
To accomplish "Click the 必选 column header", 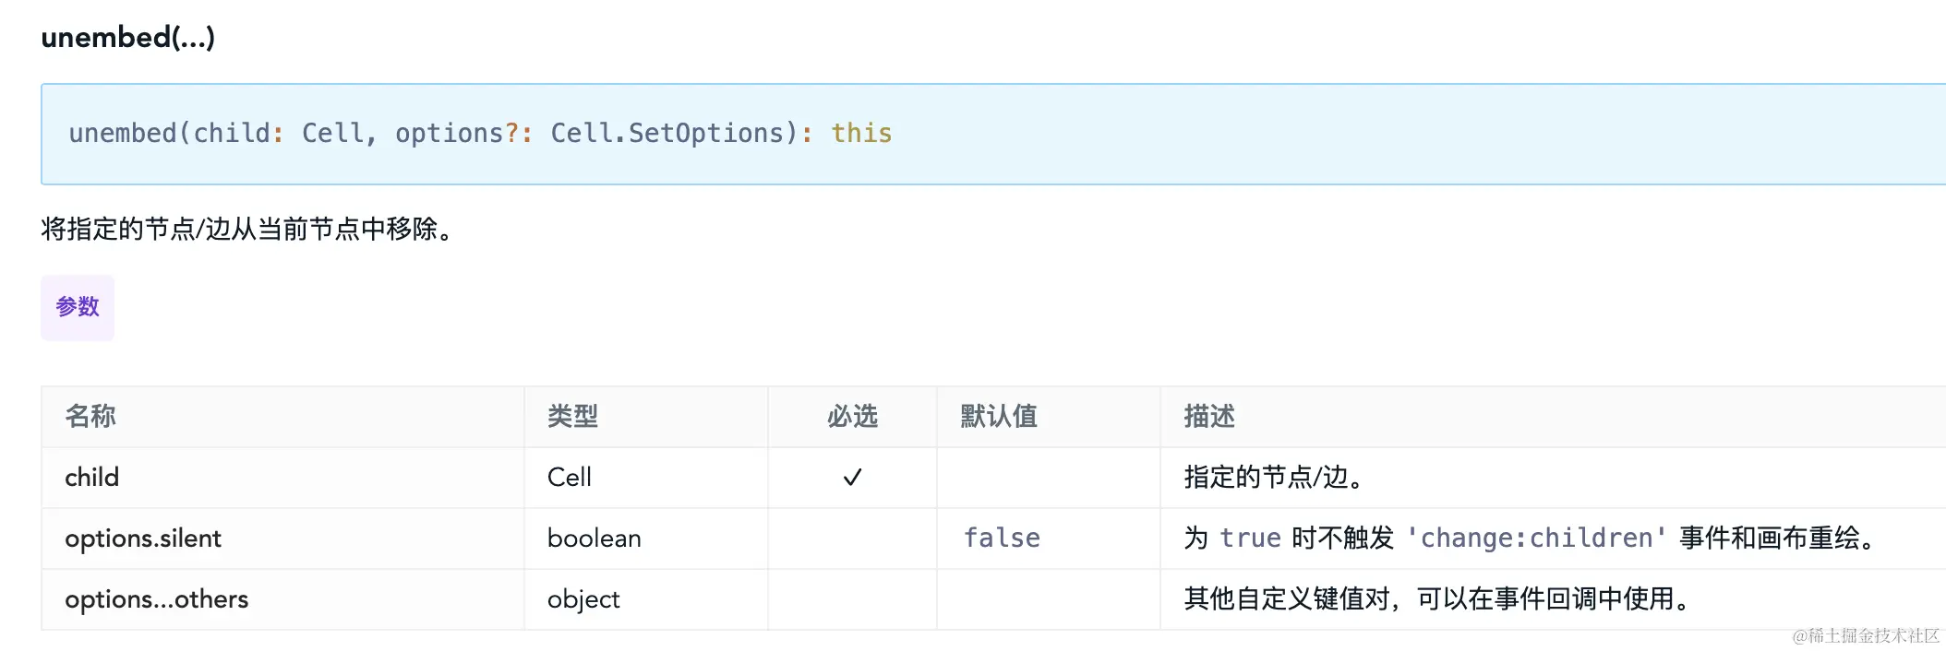I will pyautogui.click(x=852, y=417).
